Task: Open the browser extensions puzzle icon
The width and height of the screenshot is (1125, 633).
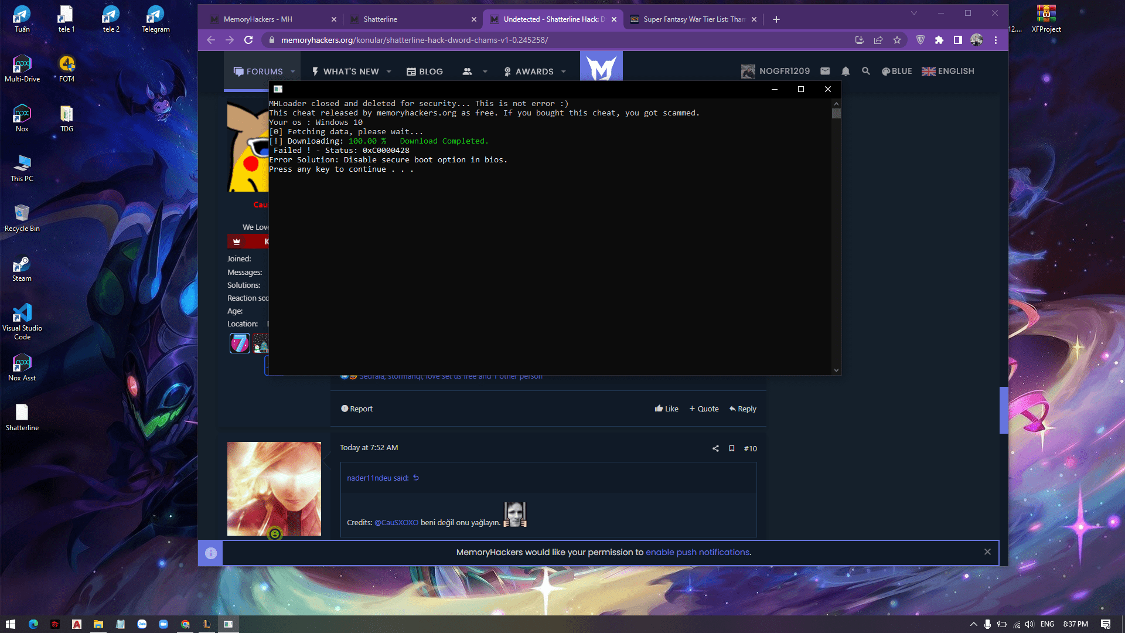Action: tap(939, 40)
